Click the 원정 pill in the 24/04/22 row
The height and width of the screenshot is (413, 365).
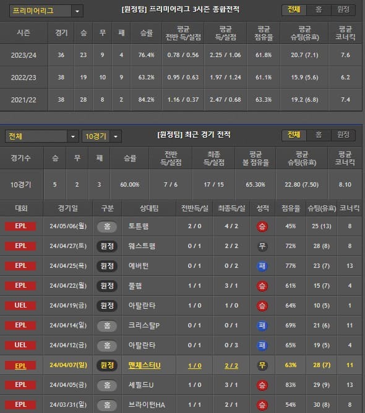(x=107, y=286)
